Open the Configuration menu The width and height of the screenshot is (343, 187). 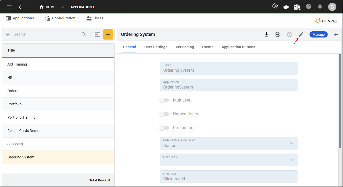(60, 18)
